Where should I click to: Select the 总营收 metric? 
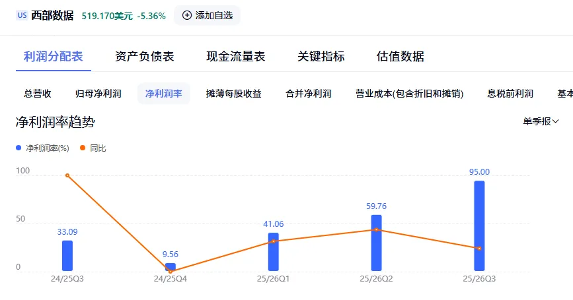pyautogui.click(x=38, y=94)
